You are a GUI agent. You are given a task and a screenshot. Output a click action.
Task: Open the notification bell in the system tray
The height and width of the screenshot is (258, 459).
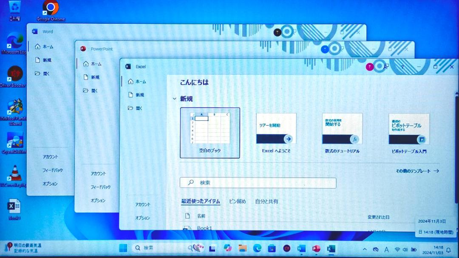point(448,250)
